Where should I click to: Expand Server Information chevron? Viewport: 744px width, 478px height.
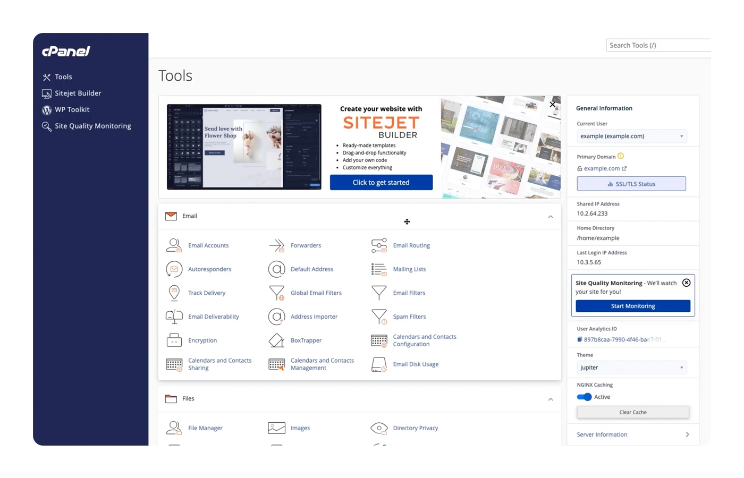tap(688, 434)
